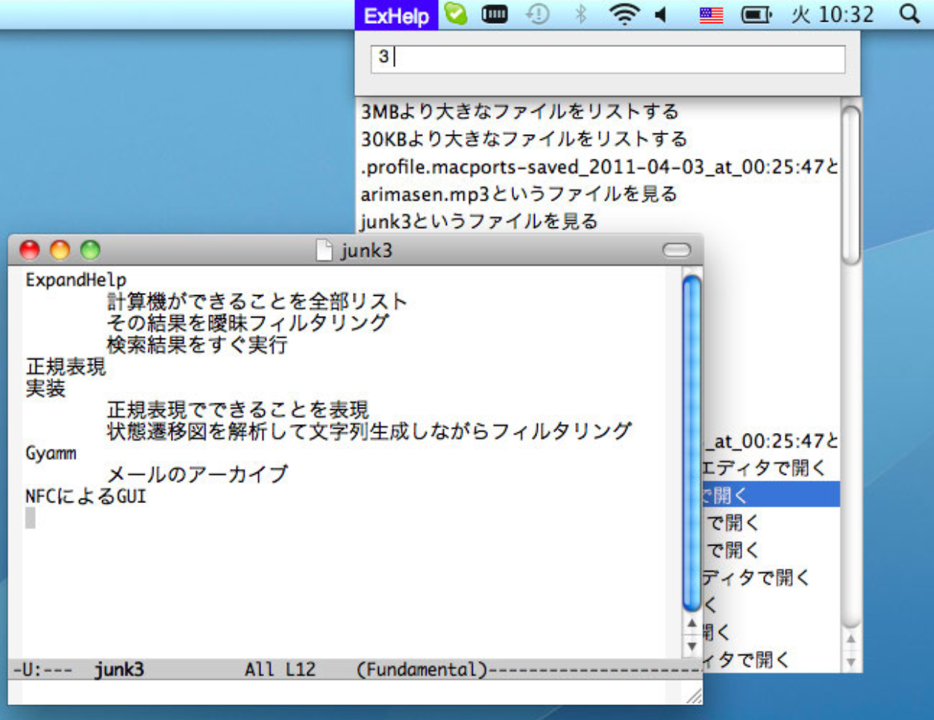
Task: Click the highlighted blue '開く' result row
Action: pos(771,495)
